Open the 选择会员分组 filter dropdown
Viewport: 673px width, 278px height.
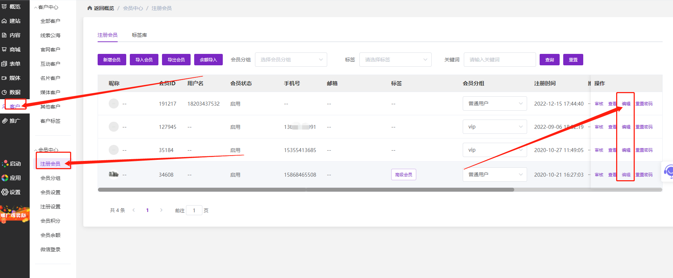click(291, 60)
